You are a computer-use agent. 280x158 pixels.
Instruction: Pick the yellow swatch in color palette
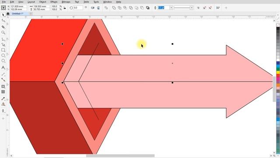pyautogui.click(x=278, y=72)
